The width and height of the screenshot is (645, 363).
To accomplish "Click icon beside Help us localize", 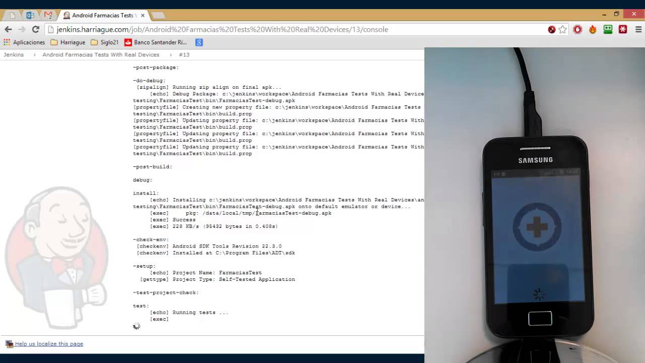I will tap(9, 344).
